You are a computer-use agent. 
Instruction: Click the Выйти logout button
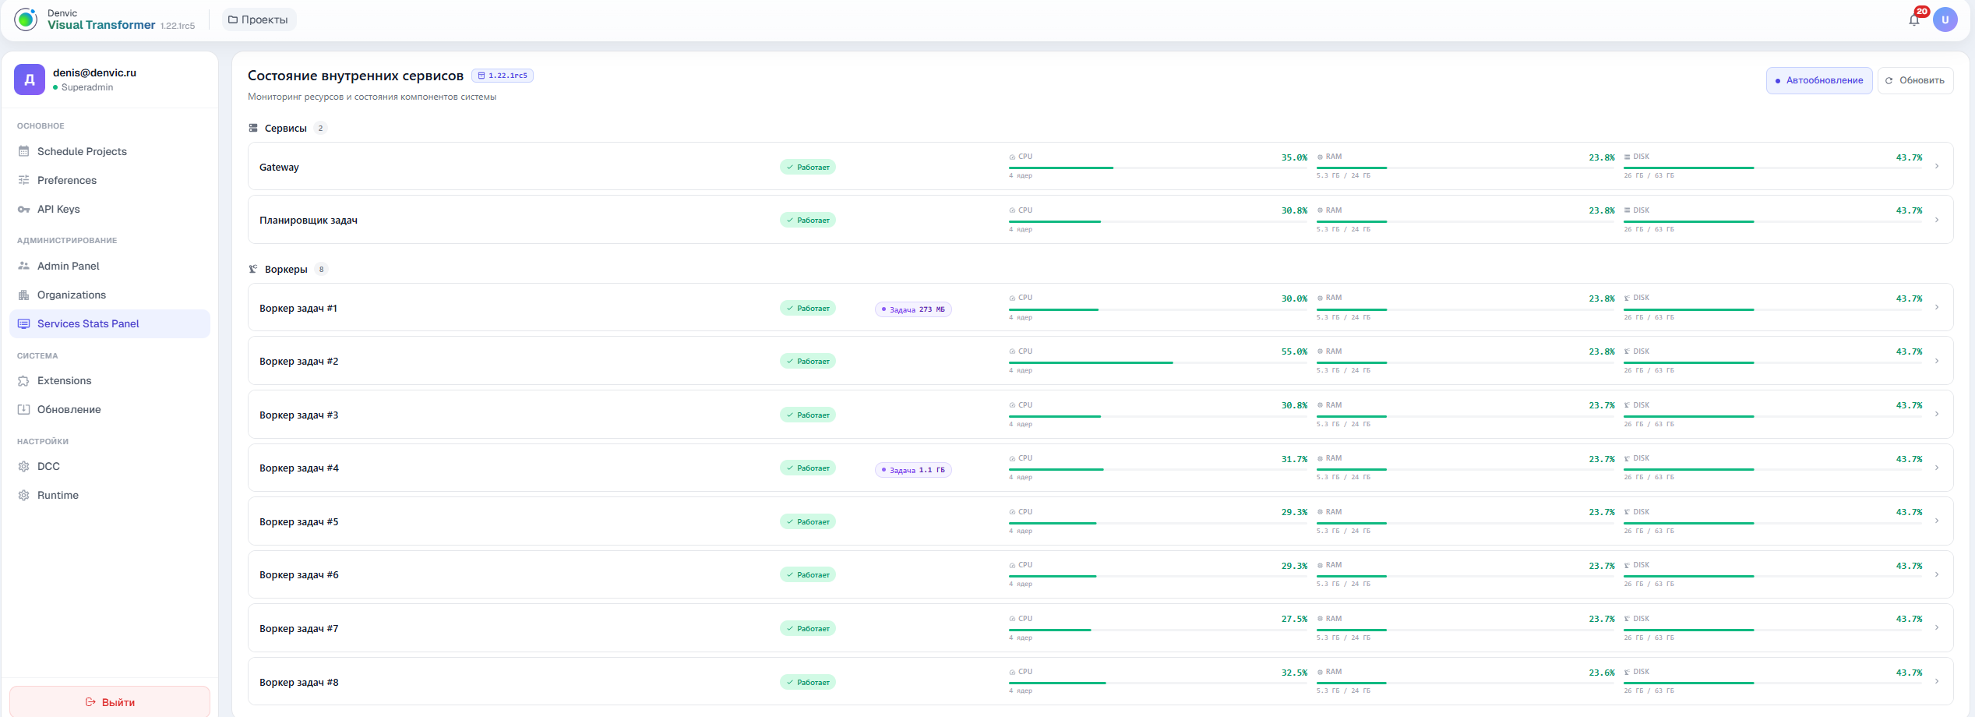[110, 701]
